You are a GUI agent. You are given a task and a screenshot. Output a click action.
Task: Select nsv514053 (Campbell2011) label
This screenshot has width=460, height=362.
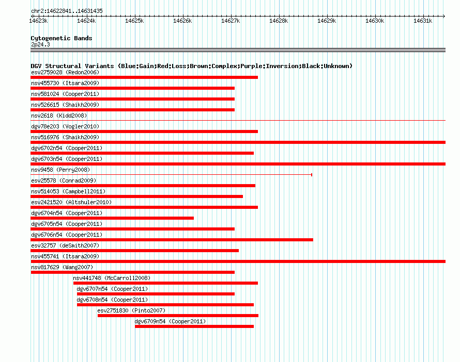click(x=68, y=191)
